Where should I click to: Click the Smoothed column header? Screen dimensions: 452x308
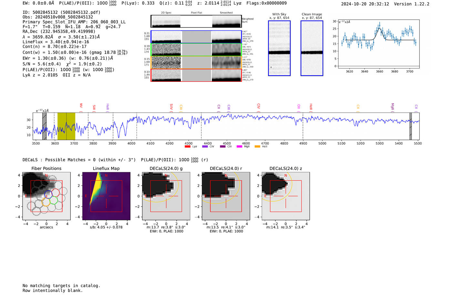click(x=226, y=13)
